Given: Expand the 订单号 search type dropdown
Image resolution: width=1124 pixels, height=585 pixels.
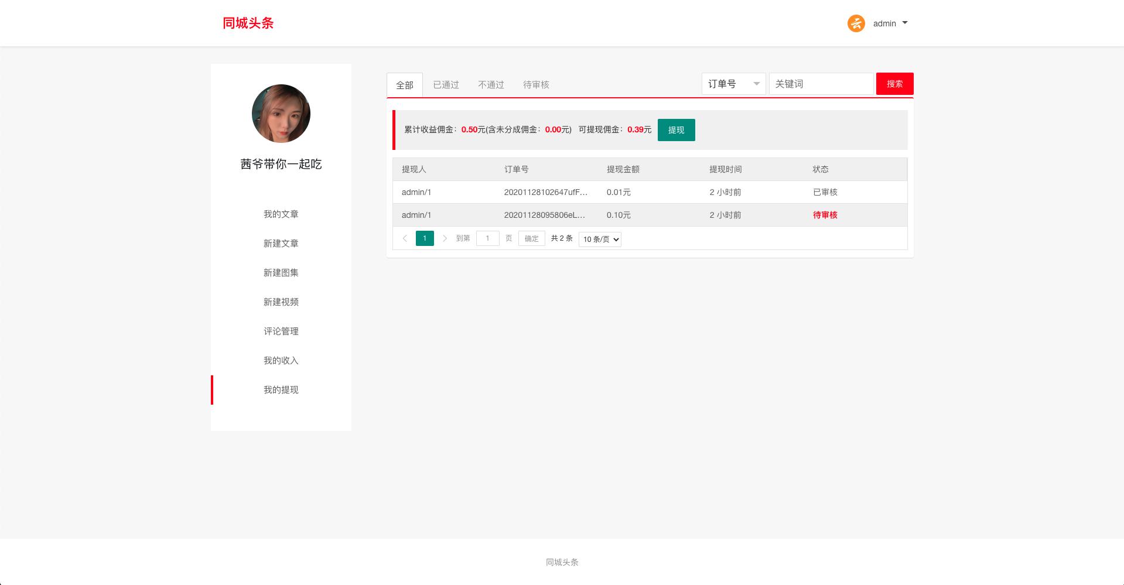Looking at the screenshot, I should click(x=733, y=84).
